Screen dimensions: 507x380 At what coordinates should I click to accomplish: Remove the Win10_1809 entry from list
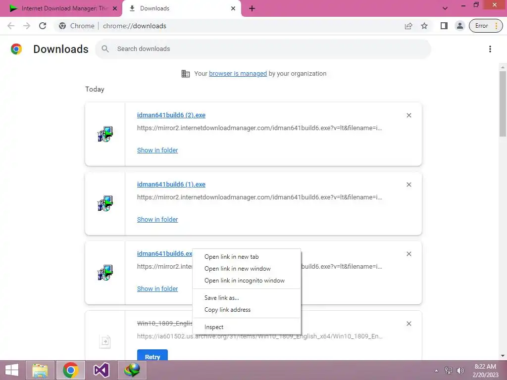point(408,324)
